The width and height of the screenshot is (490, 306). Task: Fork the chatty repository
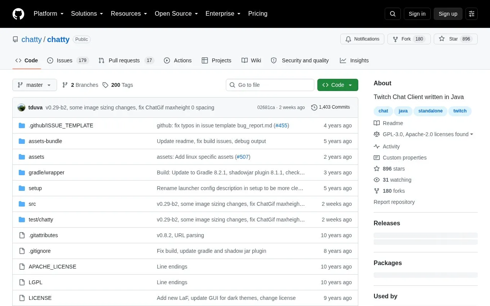click(x=409, y=39)
